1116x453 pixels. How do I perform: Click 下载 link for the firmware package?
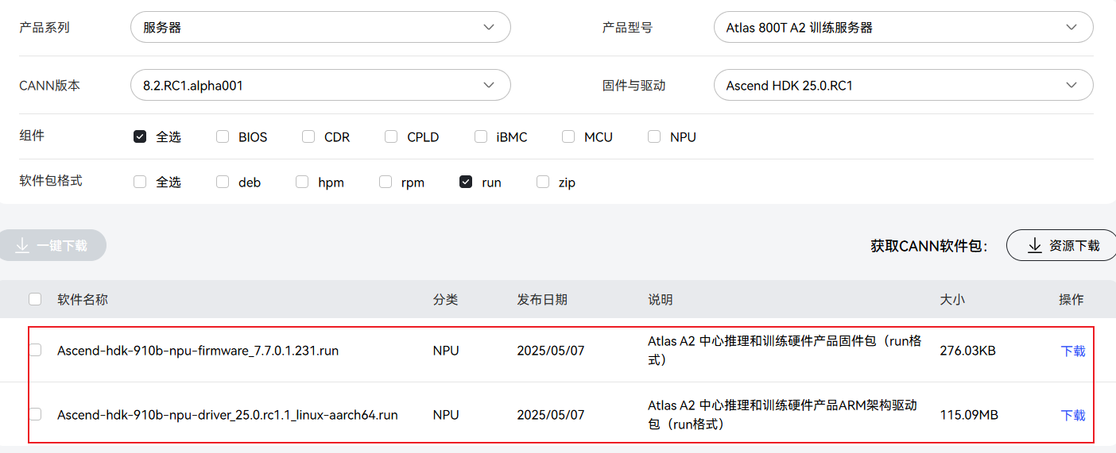(x=1073, y=351)
